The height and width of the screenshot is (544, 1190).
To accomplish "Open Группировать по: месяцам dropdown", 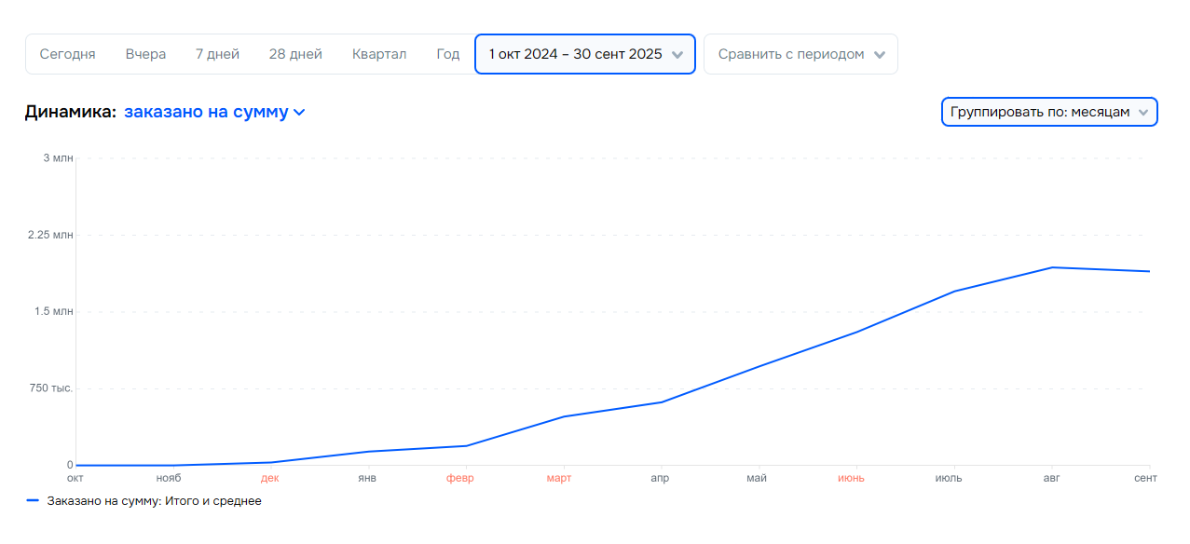I will point(1040,112).
